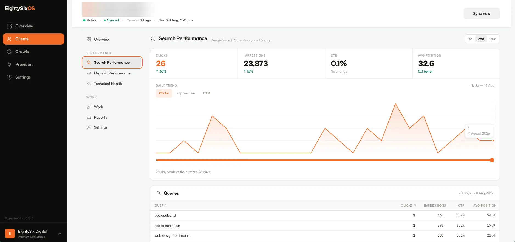
Task: Sort queries by CLICKS column
Action: [x=408, y=205]
